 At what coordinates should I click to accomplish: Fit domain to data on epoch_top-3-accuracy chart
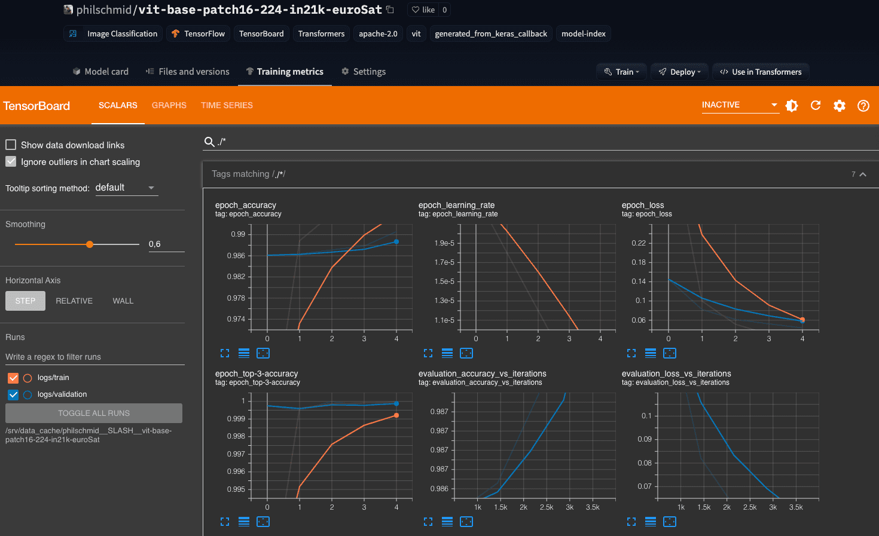pos(263,522)
